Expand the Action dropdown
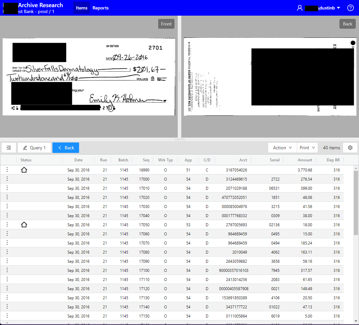Viewport: 359px width, 325px height. tap(282, 147)
